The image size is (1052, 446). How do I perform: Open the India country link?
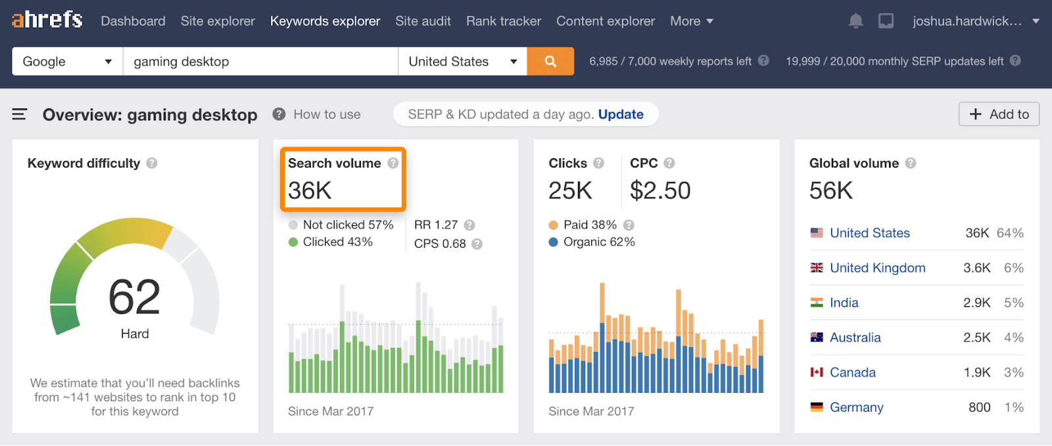844,302
